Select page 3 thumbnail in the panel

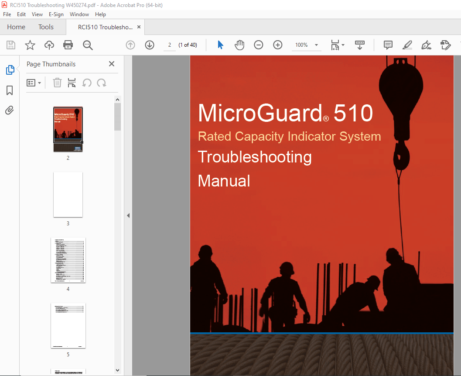pyautogui.click(x=68, y=195)
